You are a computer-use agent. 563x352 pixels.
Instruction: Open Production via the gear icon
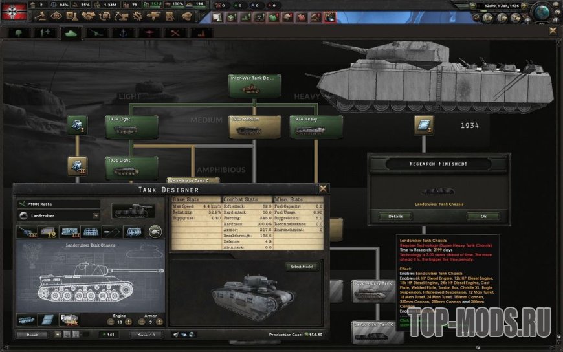point(137,16)
